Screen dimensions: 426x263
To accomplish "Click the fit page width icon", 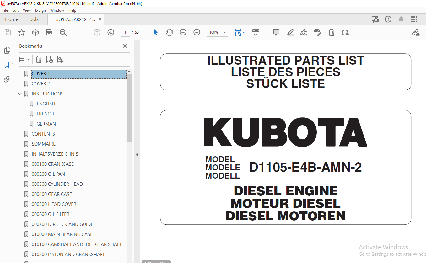I will pos(238,32).
